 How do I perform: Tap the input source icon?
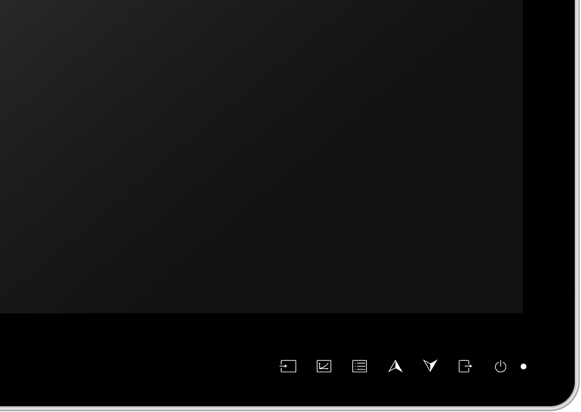tap(288, 366)
